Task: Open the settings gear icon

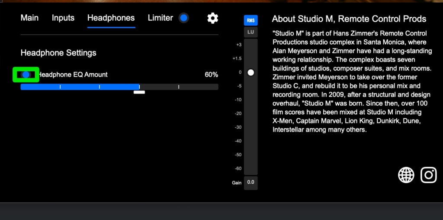Action: [212, 18]
